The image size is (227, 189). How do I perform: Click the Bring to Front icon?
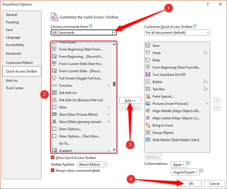148,125
